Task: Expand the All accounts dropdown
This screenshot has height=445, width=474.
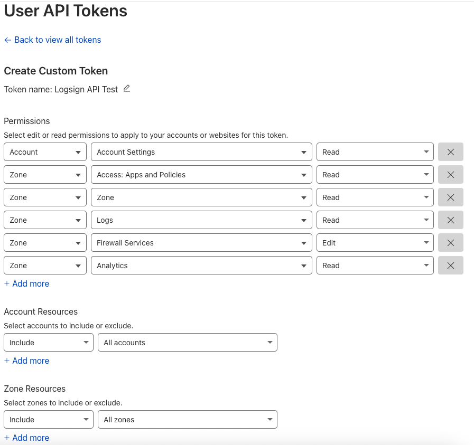Action: tap(188, 343)
